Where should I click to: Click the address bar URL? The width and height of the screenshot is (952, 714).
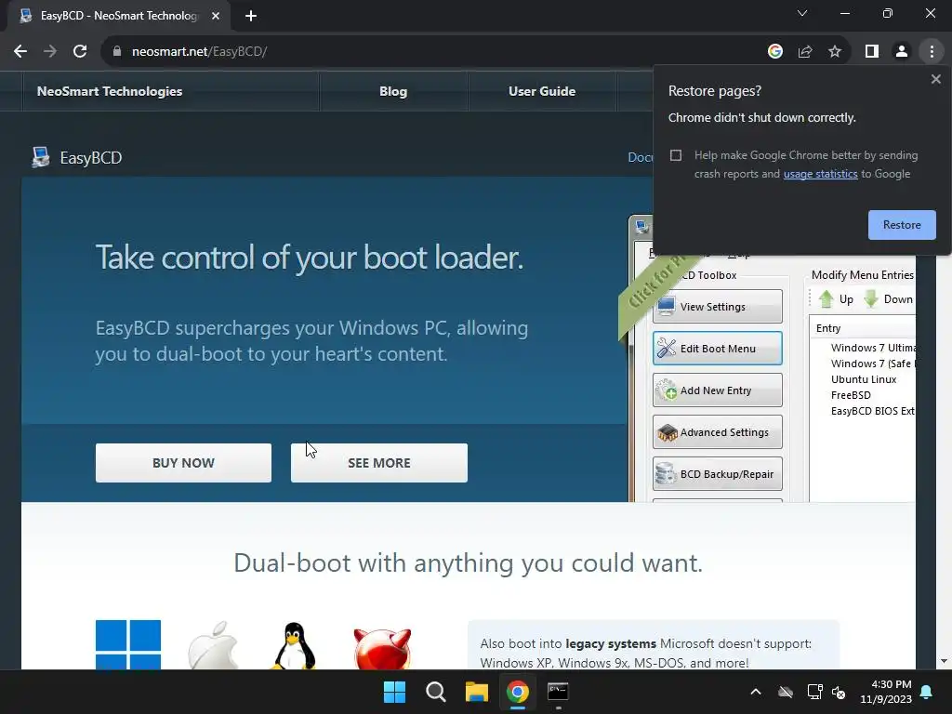coord(199,52)
